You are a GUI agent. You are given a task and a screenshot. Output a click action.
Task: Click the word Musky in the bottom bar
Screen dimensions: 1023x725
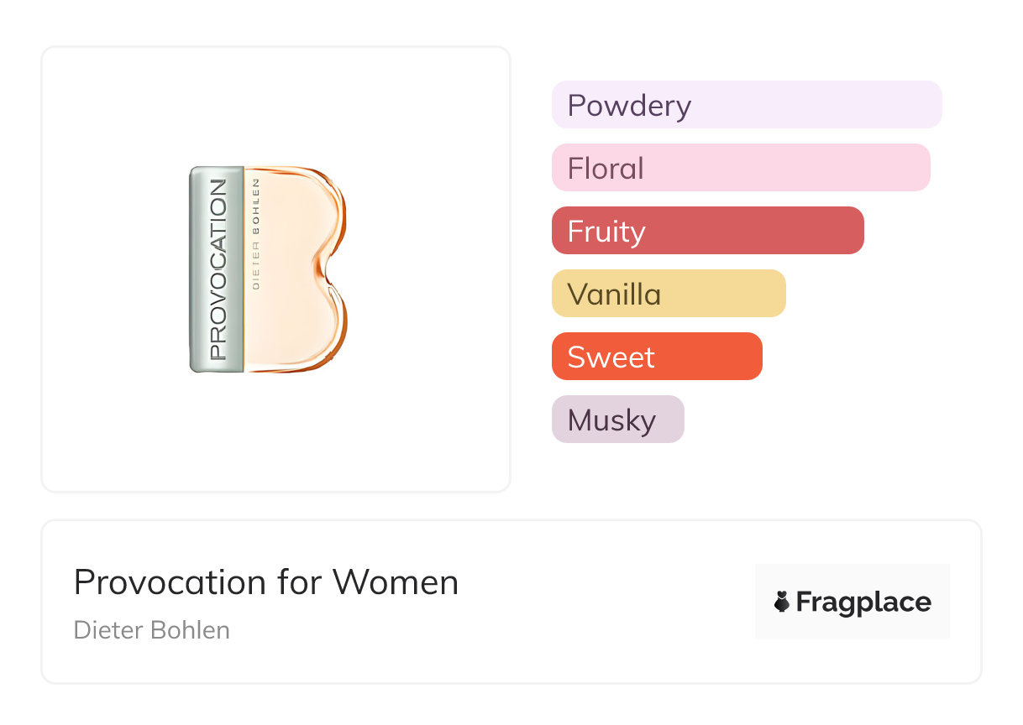[x=611, y=420]
